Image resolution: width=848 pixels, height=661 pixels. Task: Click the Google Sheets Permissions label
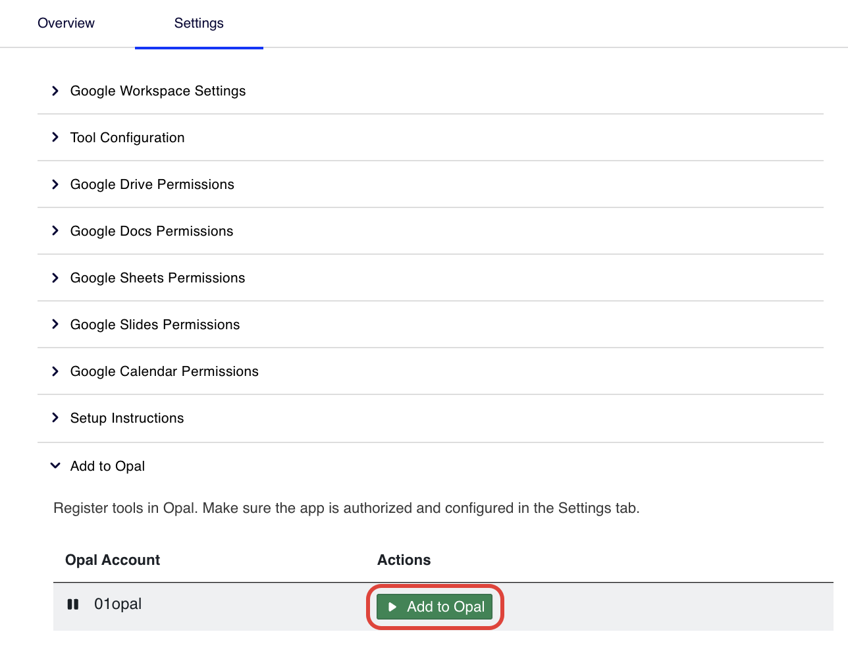click(x=157, y=278)
